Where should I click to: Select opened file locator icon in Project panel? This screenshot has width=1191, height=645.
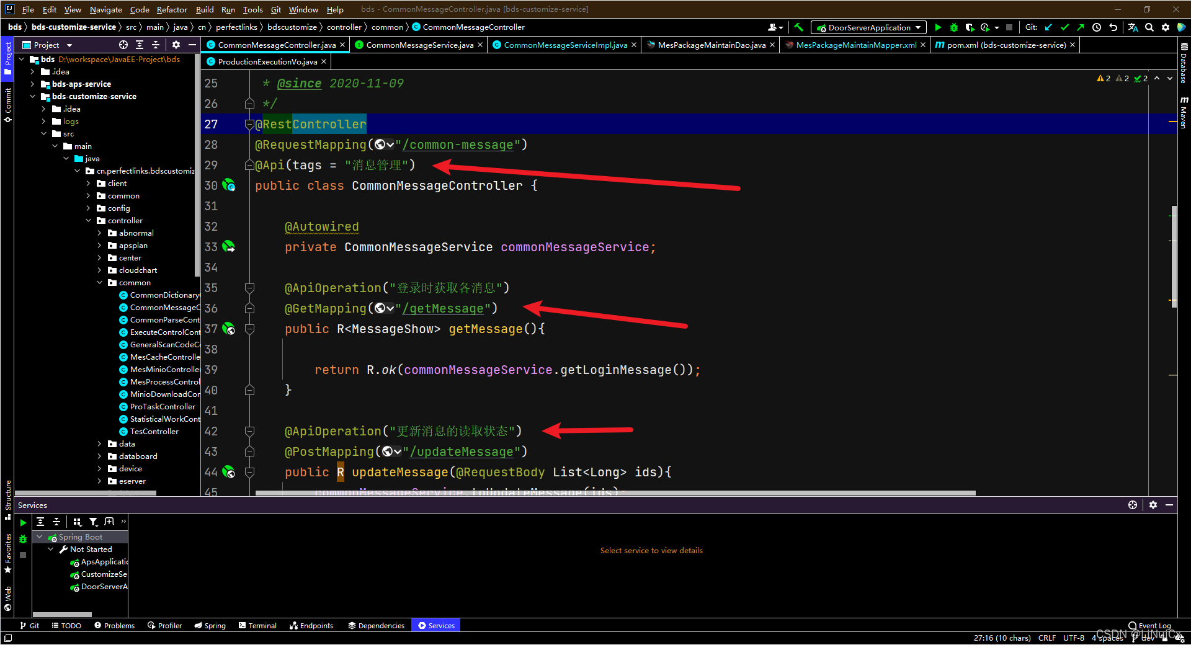[x=123, y=45]
